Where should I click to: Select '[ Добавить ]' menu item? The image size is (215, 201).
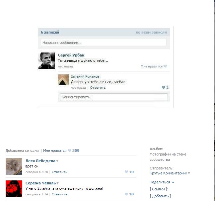pos(160,196)
